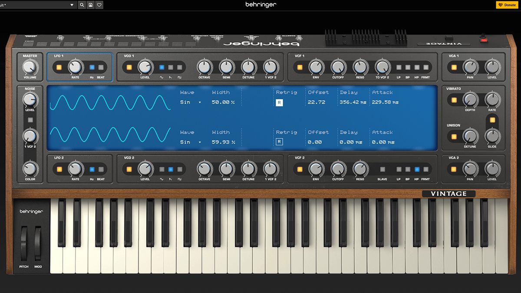Select the square waveform for VCO 1
The height and width of the screenshot is (293, 521).
180,67
